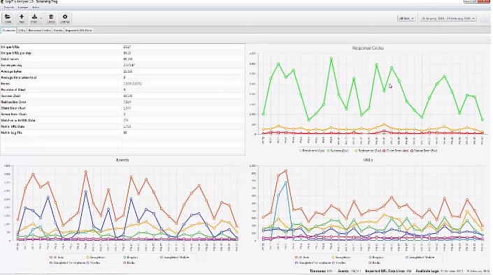
Task: Click the Import download-tray icon
Action: (34, 18)
